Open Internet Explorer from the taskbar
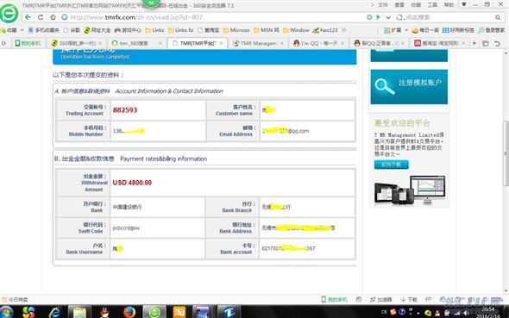 [x=55, y=312]
